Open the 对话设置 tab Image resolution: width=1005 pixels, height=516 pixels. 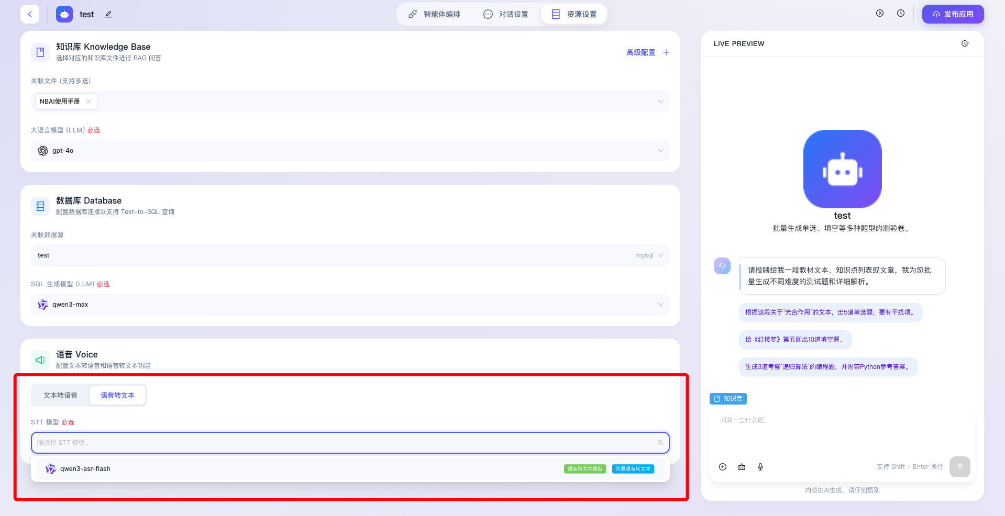[506, 14]
